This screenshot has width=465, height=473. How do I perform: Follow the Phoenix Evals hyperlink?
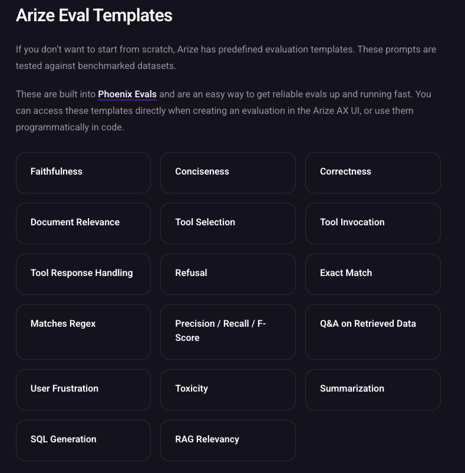click(x=127, y=94)
